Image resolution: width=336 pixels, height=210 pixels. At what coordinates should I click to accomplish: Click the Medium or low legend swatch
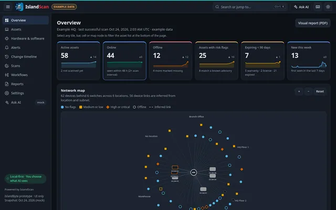[80, 107]
